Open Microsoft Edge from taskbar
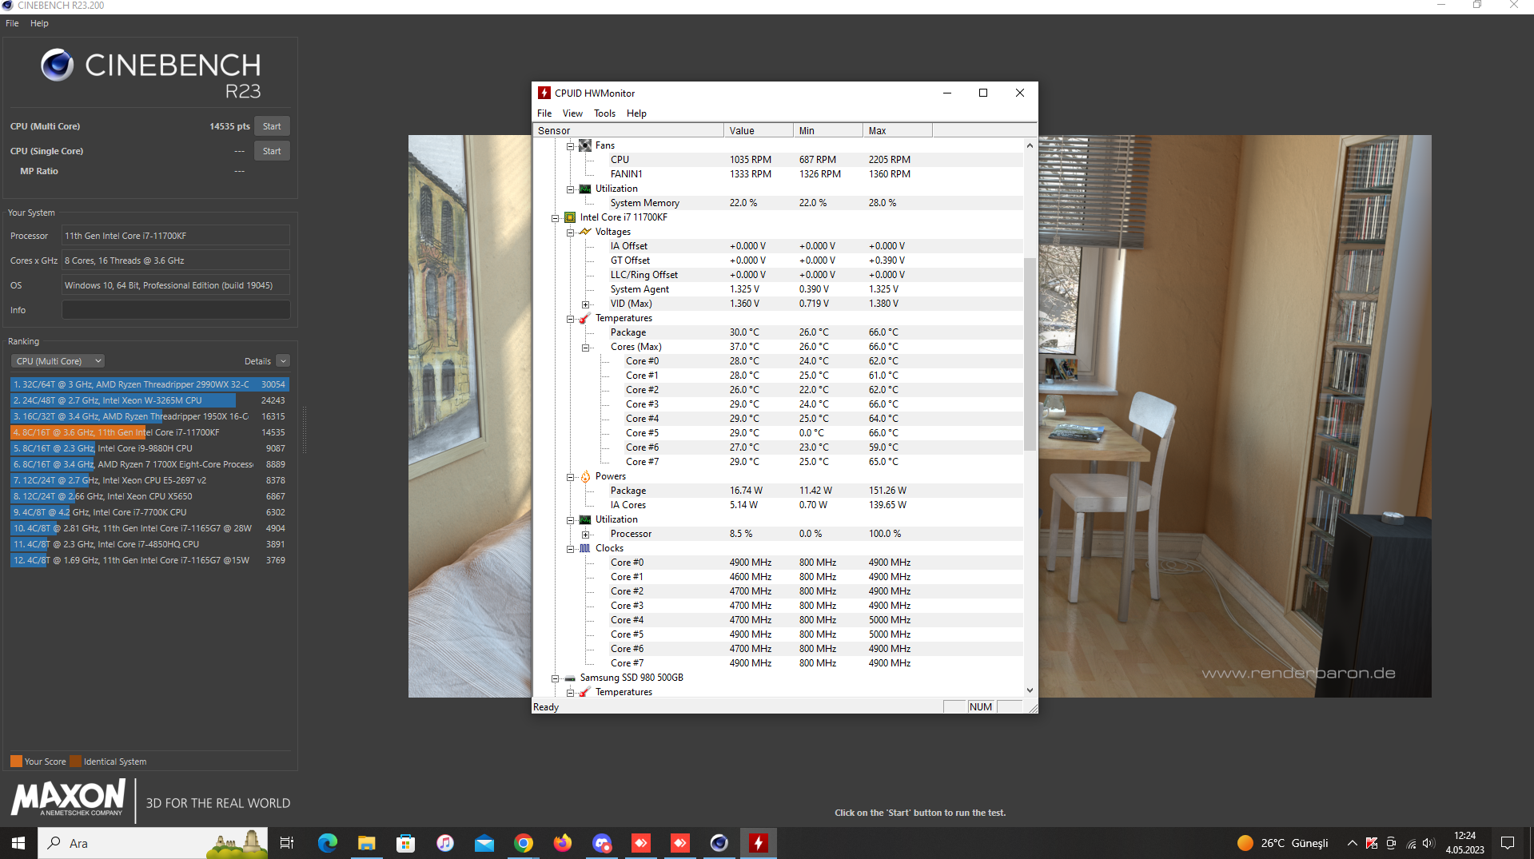The width and height of the screenshot is (1534, 859). click(x=327, y=843)
